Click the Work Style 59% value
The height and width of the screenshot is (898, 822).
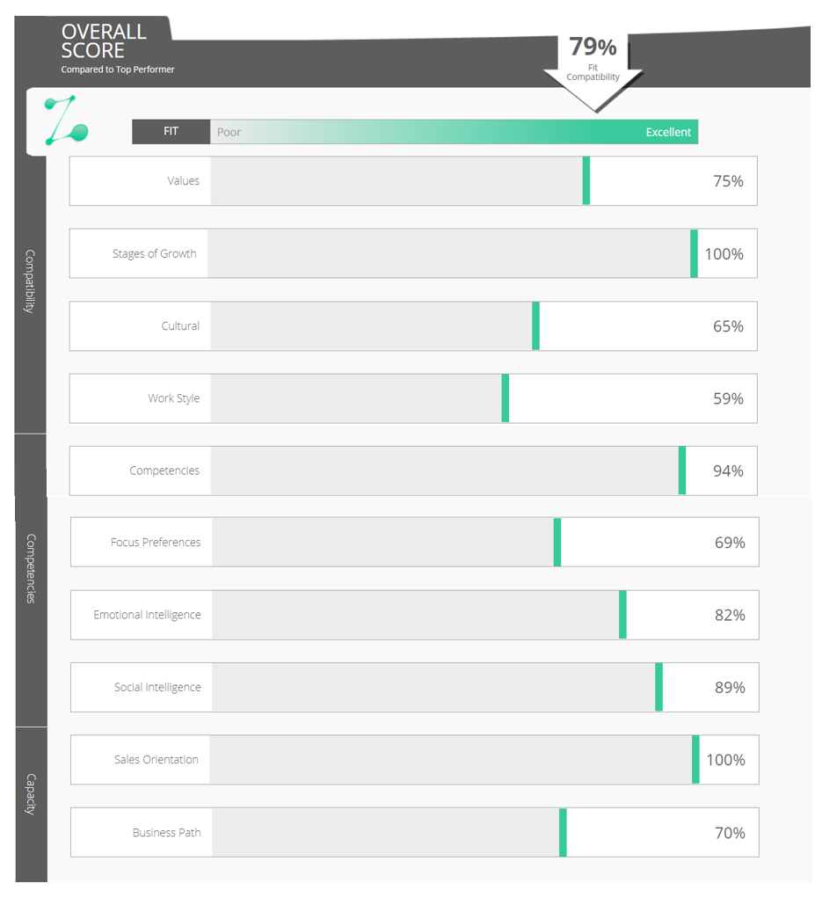pyautogui.click(x=728, y=399)
